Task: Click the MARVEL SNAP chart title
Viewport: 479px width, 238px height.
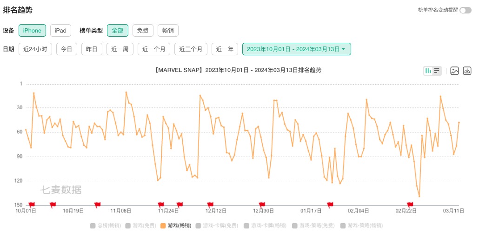Action: 238,70
